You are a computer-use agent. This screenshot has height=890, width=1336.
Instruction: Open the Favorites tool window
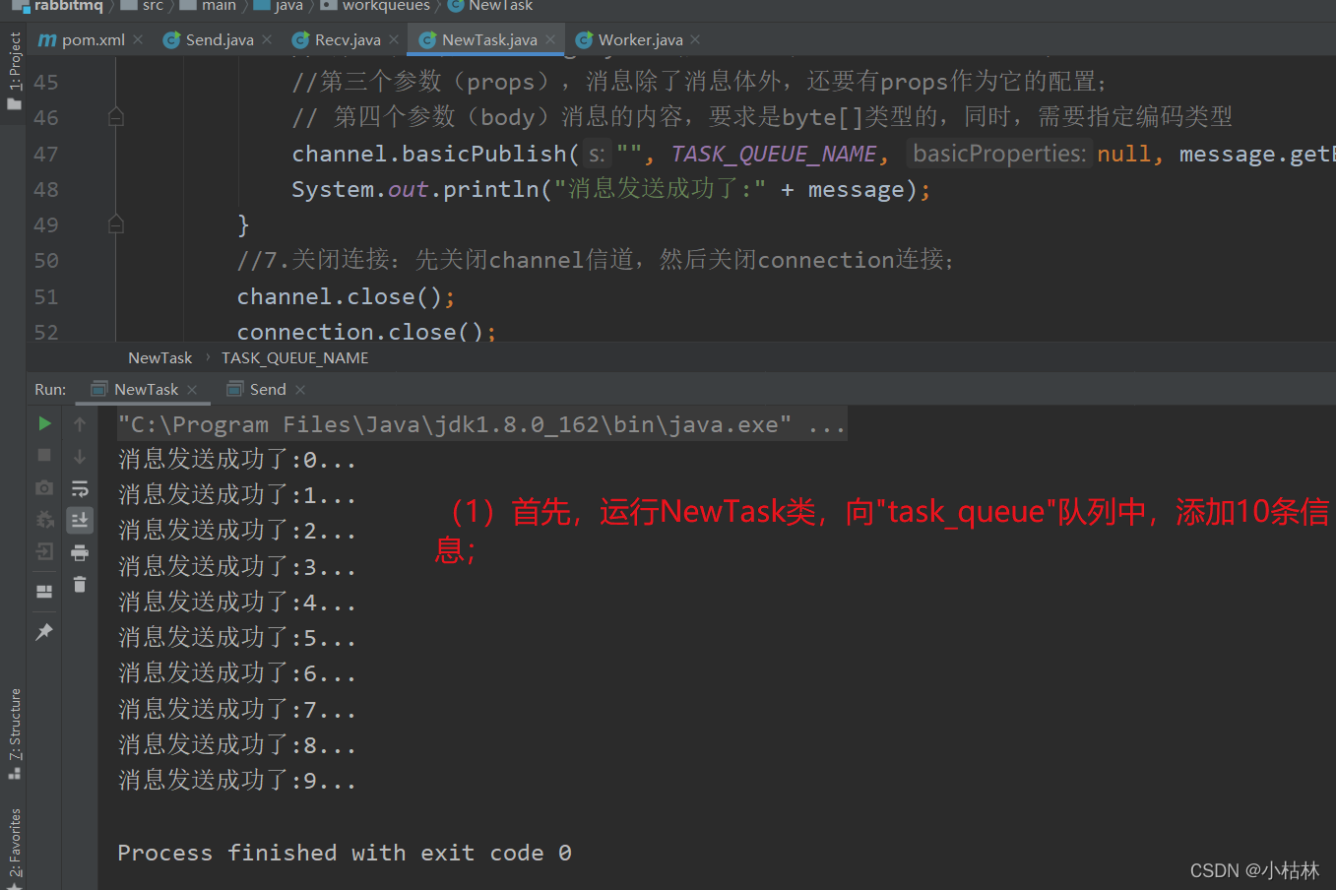coord(14,849)
